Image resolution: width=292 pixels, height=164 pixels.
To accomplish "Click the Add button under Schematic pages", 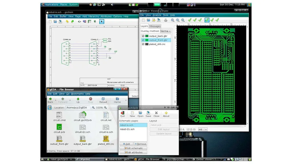I will (126, 144).
